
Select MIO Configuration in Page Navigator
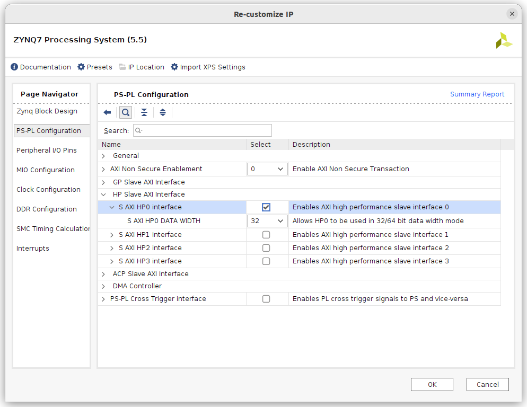pos(46,170)
